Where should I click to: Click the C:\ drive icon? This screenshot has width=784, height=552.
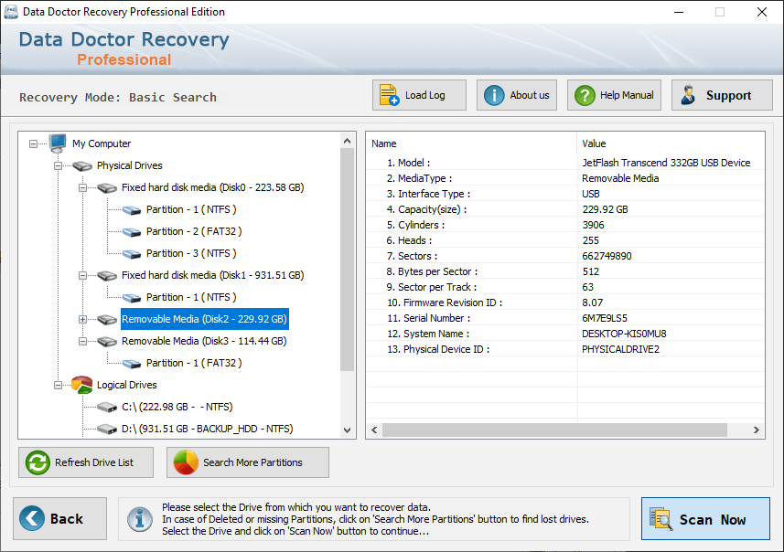(x=107, y=407)
